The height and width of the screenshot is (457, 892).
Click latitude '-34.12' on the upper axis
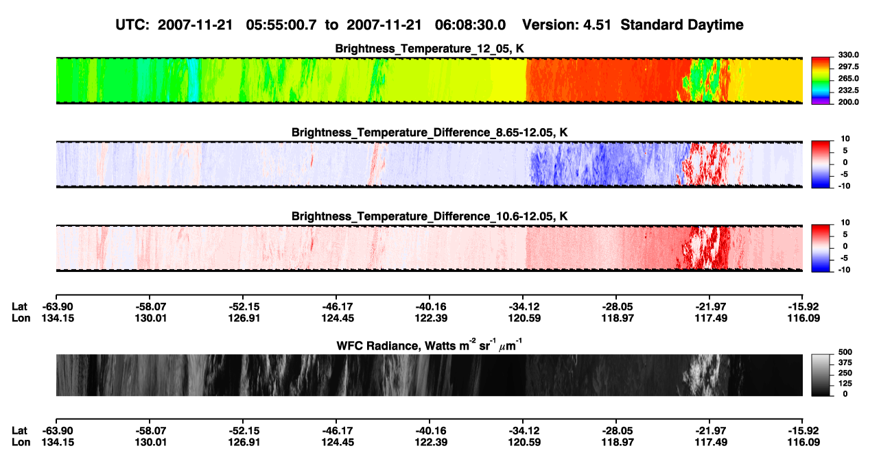524,307
